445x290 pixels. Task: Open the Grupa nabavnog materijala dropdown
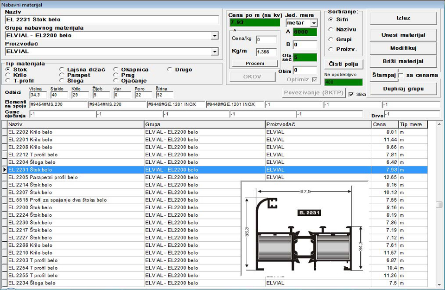click(x=215, y=36)
